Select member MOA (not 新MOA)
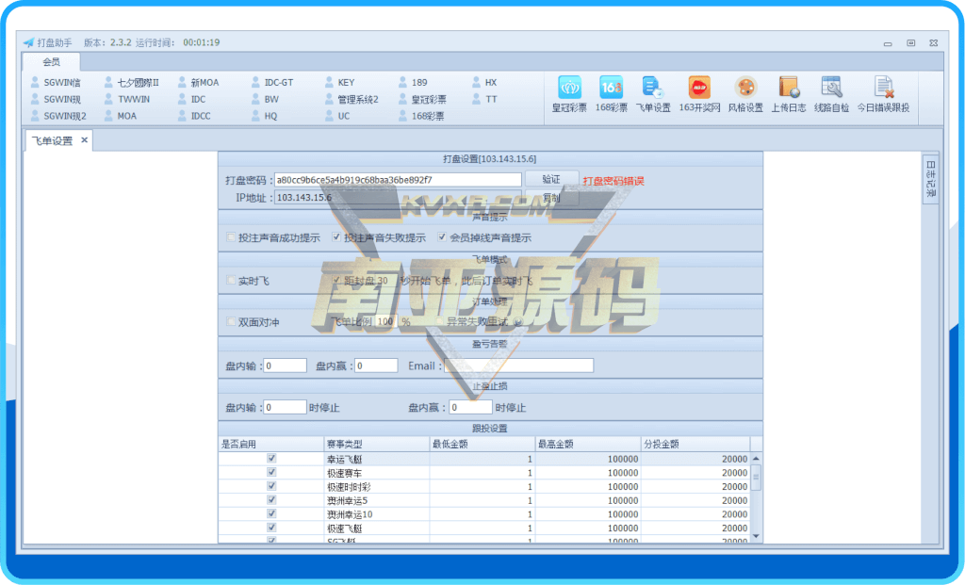 pyautogui.click(x=121, y=116)
